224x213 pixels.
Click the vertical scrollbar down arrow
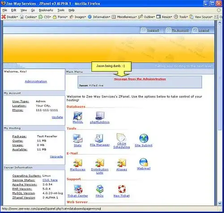point(220,203)
